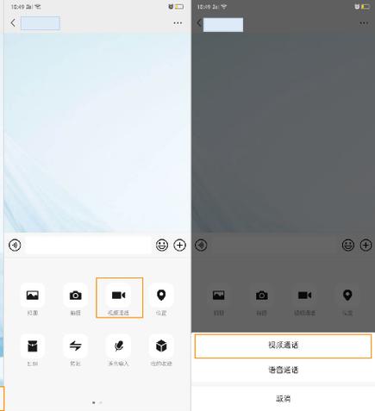375x411 pixels.
Task: Send a Red Packet (红包) envelope icon
Action: (33, 346)
